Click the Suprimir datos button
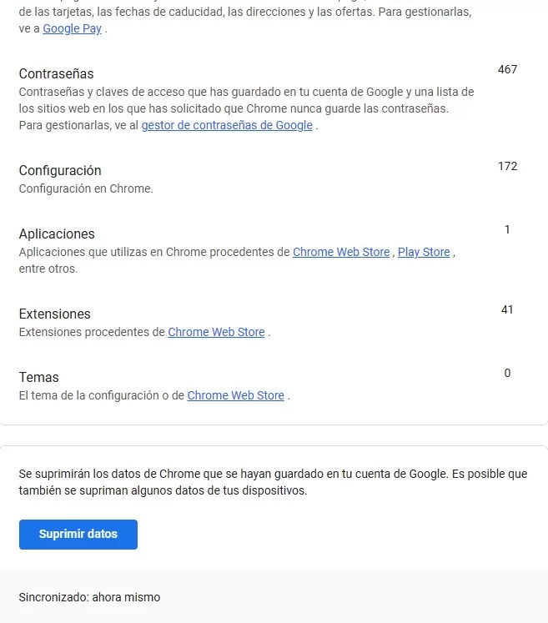Viewport: 548px width, 623px height. (78, 535)
